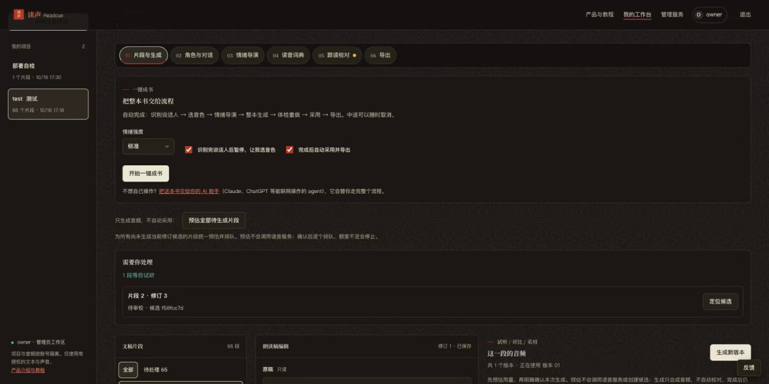The height and width of the screenshot is (384, 769).
Task: Click the 66 段 count in 文稿片段
Action: tap(233, 346)
